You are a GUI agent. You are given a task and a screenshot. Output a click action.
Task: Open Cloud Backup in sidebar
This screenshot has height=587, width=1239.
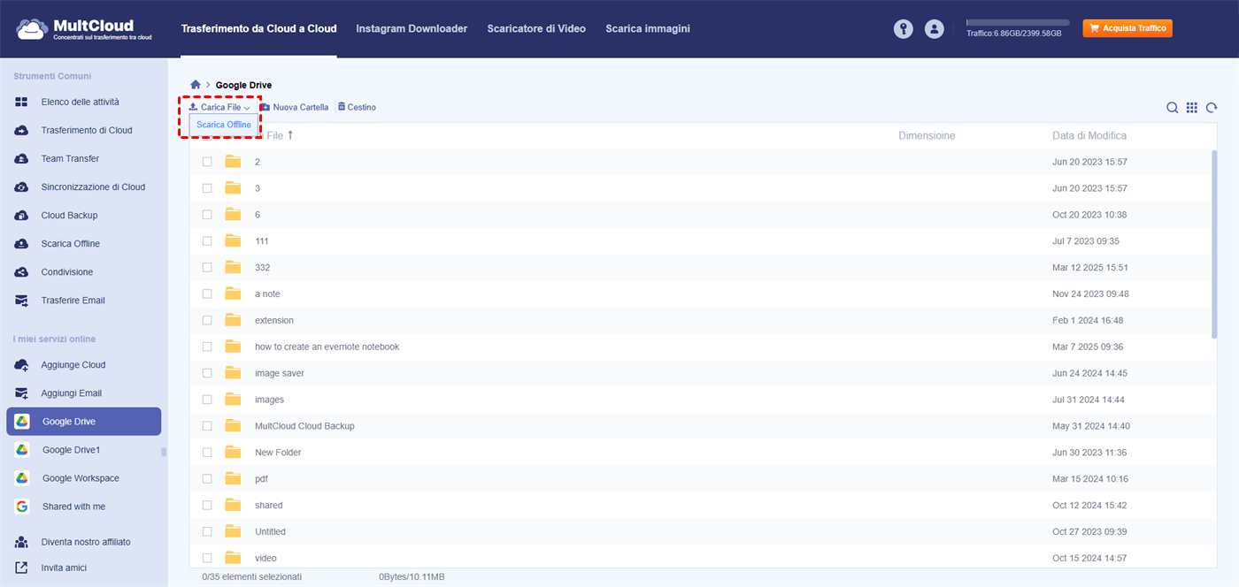(x=69, y=215)
